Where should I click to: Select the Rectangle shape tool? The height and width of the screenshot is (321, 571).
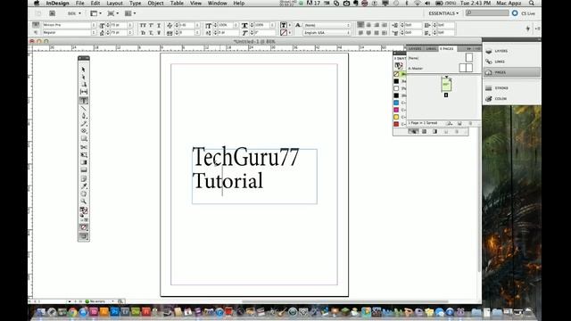click(83, 139)
